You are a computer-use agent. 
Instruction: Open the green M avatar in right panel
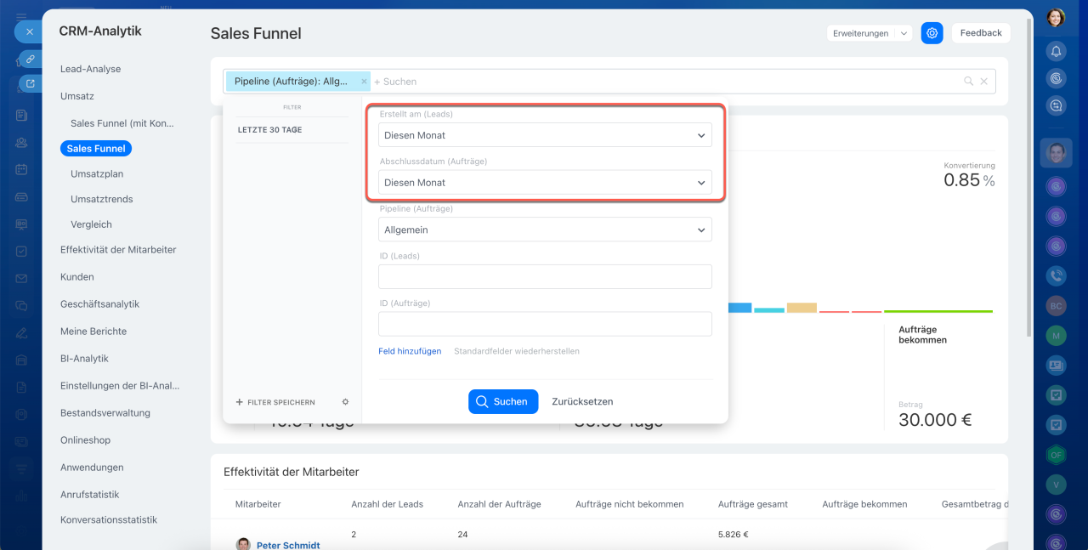pyautogui.click(x=1056, y=336)
